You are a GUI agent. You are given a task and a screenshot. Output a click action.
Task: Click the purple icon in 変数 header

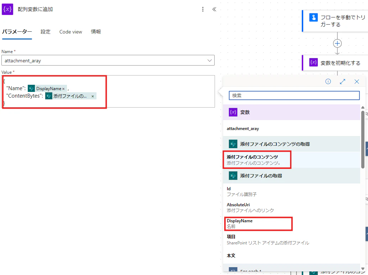click(233, 112)
